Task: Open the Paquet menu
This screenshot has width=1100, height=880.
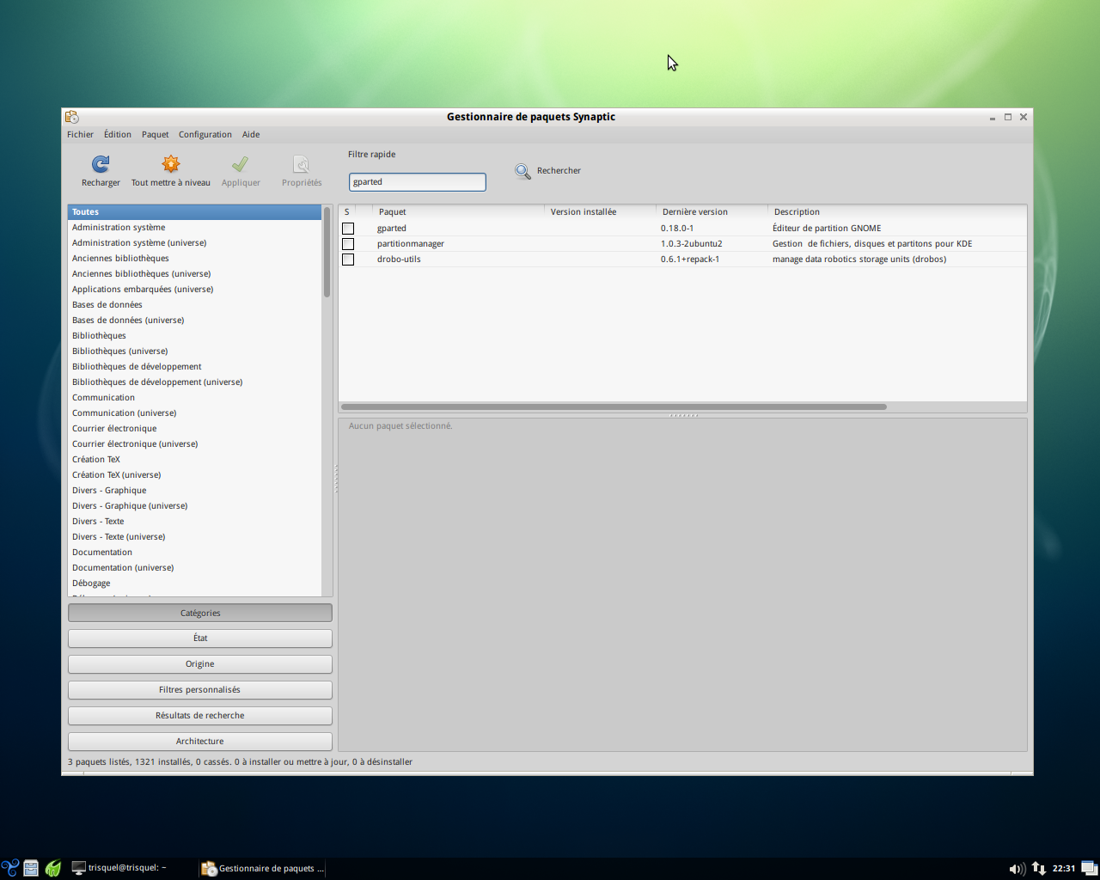Action: pos(156,134)
